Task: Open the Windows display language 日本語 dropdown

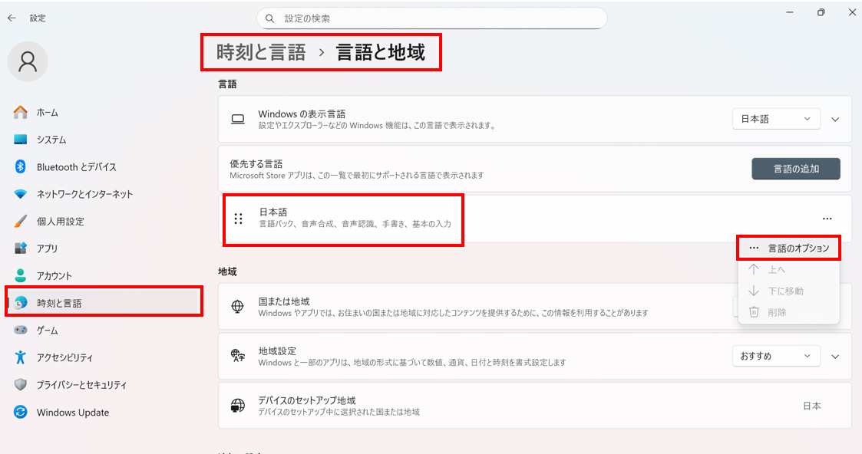Action: (776, 119)
